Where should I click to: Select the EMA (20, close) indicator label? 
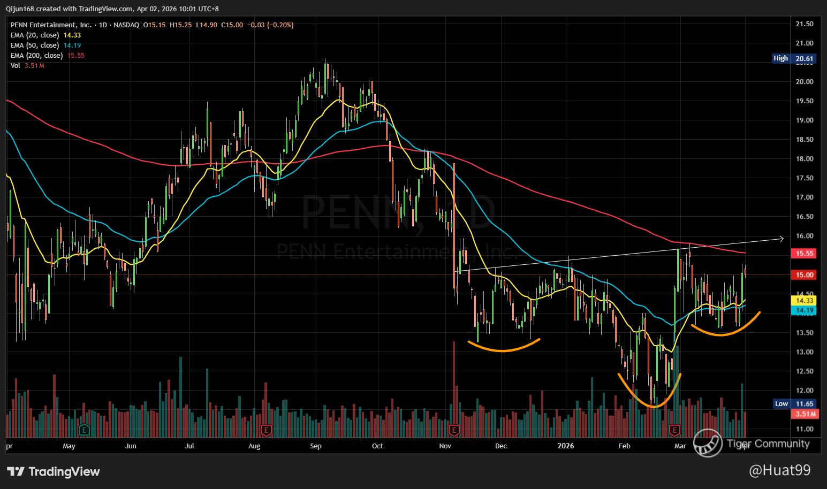click(35, 35)
